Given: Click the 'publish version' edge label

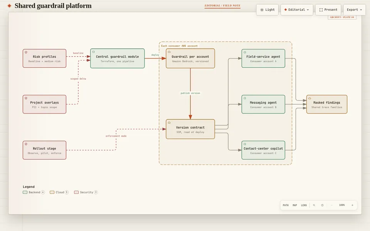Looking at the screenshot, I should (190, 93).
